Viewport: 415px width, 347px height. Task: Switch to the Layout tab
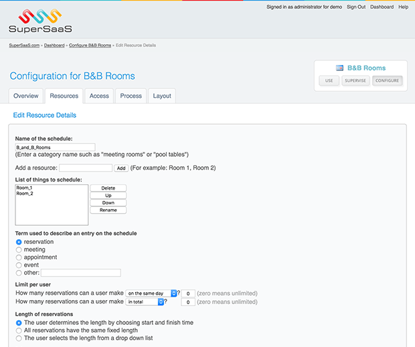click(162, 96)
